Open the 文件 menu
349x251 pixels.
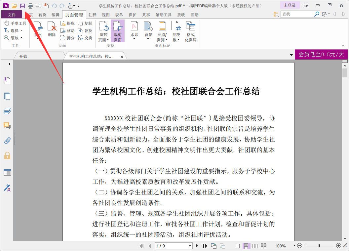tap(12, 15)
